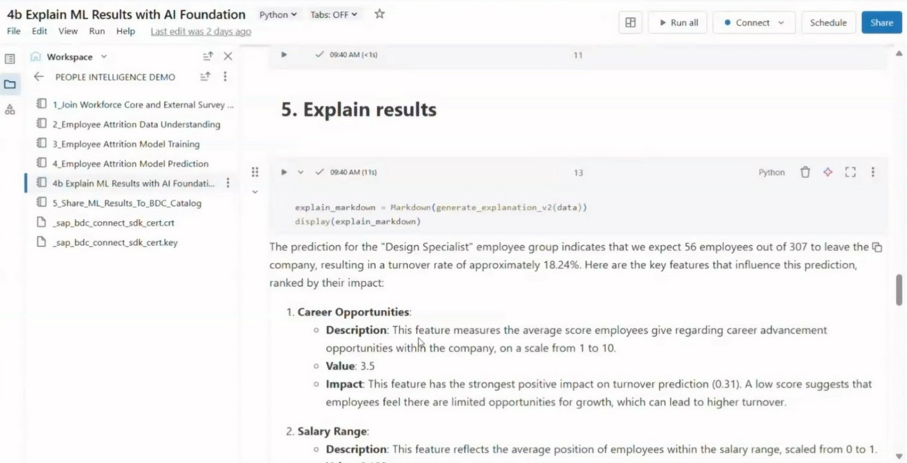Screen dimensions: 907x463
Task: Go back using the workspace panel back arrow
Action: 38,76
